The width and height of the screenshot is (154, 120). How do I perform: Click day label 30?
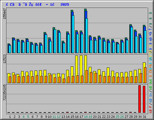[x=140, y=117]
